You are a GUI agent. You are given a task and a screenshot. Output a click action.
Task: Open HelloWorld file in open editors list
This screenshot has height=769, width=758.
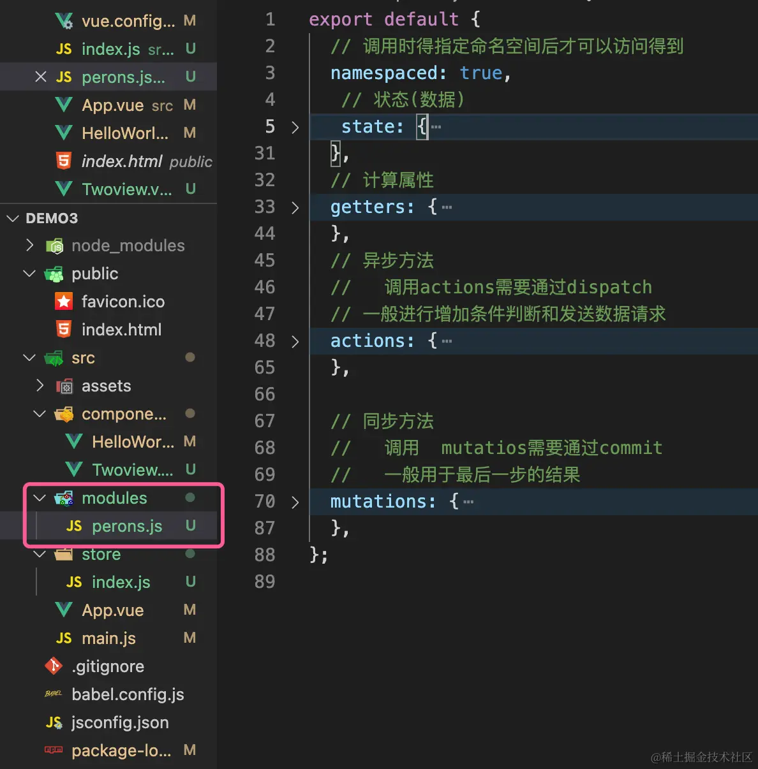point(125,133)
